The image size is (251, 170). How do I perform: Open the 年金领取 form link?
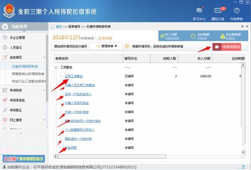(71, 148)
